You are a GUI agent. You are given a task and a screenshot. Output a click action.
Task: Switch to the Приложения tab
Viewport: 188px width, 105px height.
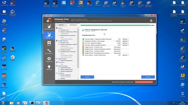pos(73,25)
